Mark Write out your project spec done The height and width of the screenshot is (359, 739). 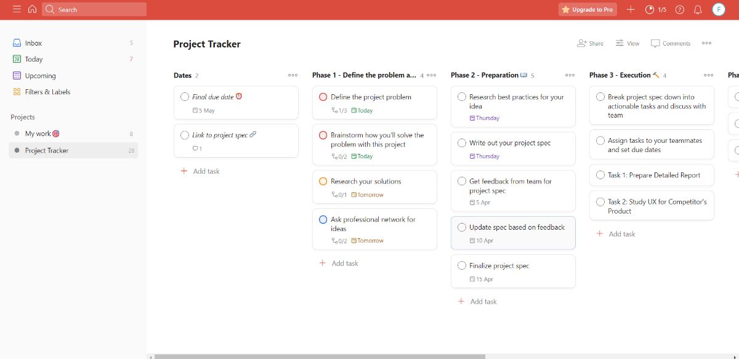(x=462, y=142)
